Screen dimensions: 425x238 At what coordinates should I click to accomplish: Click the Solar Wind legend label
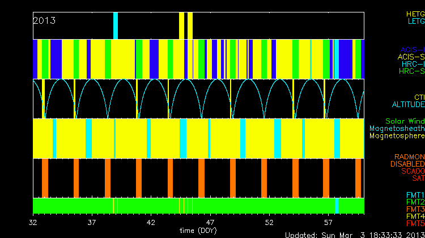405,121
